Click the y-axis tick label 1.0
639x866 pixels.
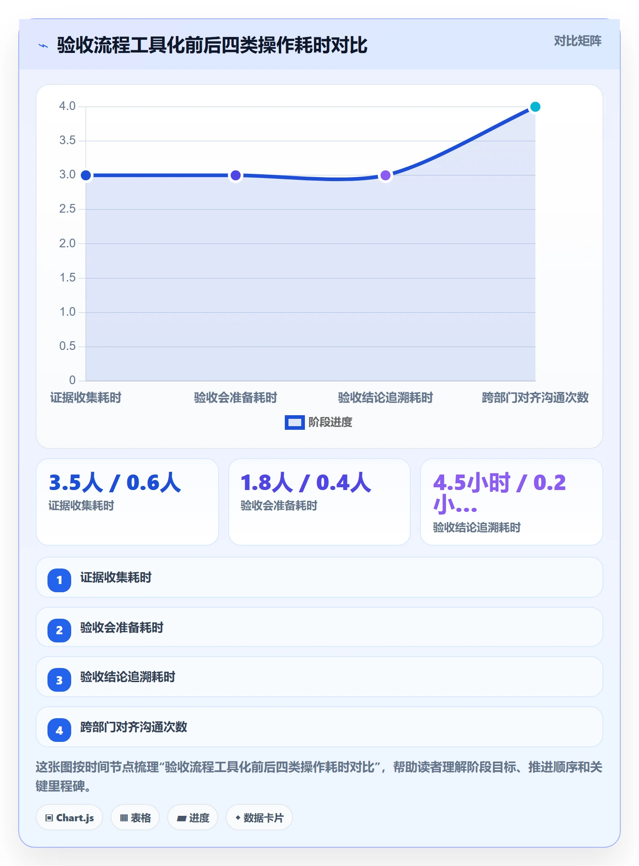tap(68, 312)
